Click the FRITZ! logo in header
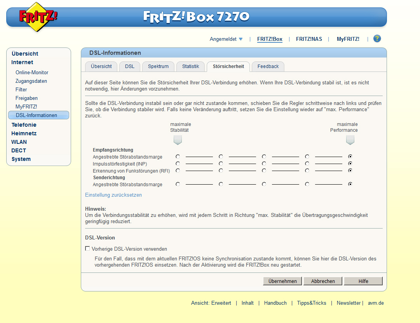Image resolution: width=420 pixels, height=323 pixels. (38, 17)
